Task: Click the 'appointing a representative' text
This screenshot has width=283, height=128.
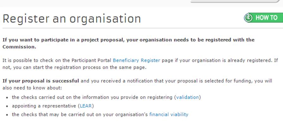Action: click(x=44, y=106)
